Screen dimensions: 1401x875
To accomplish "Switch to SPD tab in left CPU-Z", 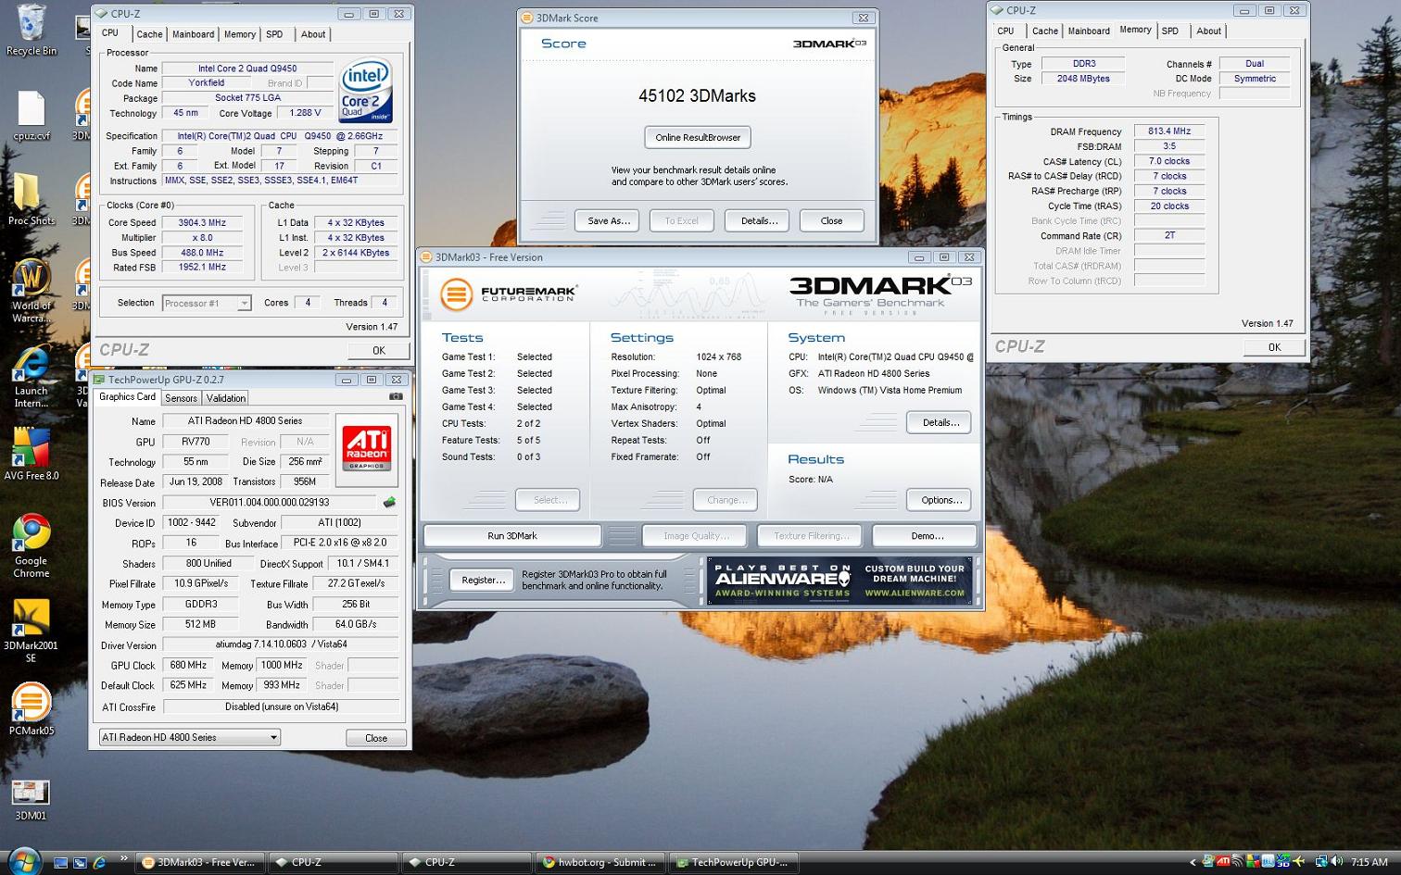I will [x=274, y=34].
